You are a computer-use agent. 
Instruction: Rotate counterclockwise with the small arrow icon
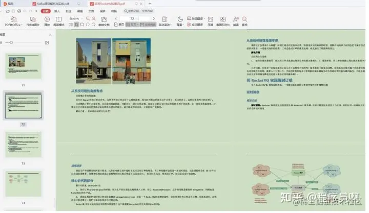tap(88, 25)
